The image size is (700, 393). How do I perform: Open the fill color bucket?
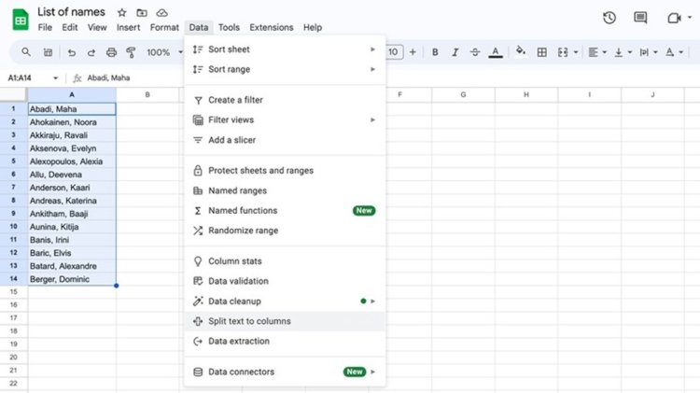(520, 51)
